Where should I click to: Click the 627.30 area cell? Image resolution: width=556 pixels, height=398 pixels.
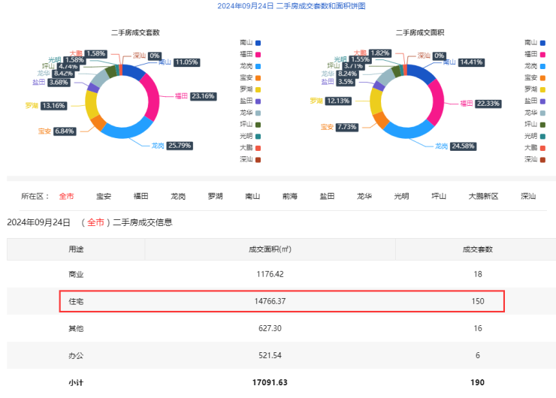click(x=270, y=328)
